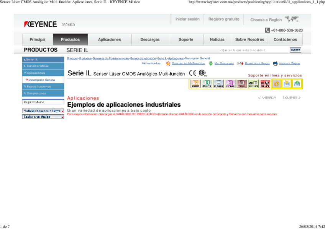Viewport: 325px width, 229px height.
Task: Open the Descargas navigation tab
Action: tap(150, 39)
